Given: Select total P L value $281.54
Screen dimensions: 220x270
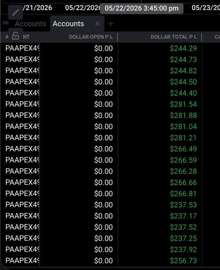Looking at the screenshot, I should click(183, 104).
